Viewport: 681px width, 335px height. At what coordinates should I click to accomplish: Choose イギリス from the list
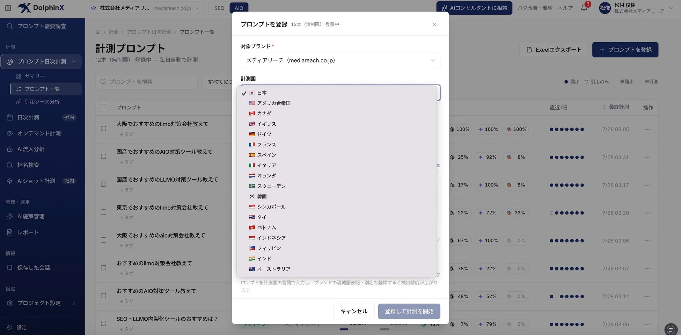tap(337, 124)
